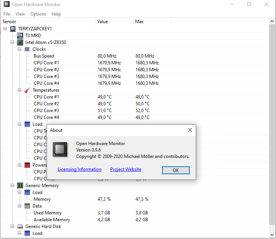Click the blue Load icon under Intel Atom
Viewport: 276px width, 239px height.
(27, 124)
